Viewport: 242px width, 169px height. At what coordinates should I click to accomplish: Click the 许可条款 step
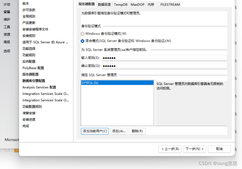click(x=29, y=10)
